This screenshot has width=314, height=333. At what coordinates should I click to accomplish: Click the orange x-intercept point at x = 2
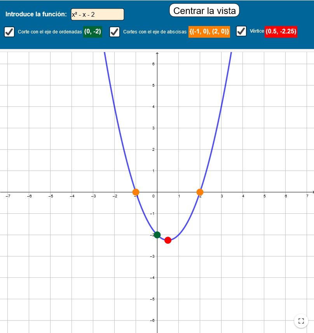200,192
